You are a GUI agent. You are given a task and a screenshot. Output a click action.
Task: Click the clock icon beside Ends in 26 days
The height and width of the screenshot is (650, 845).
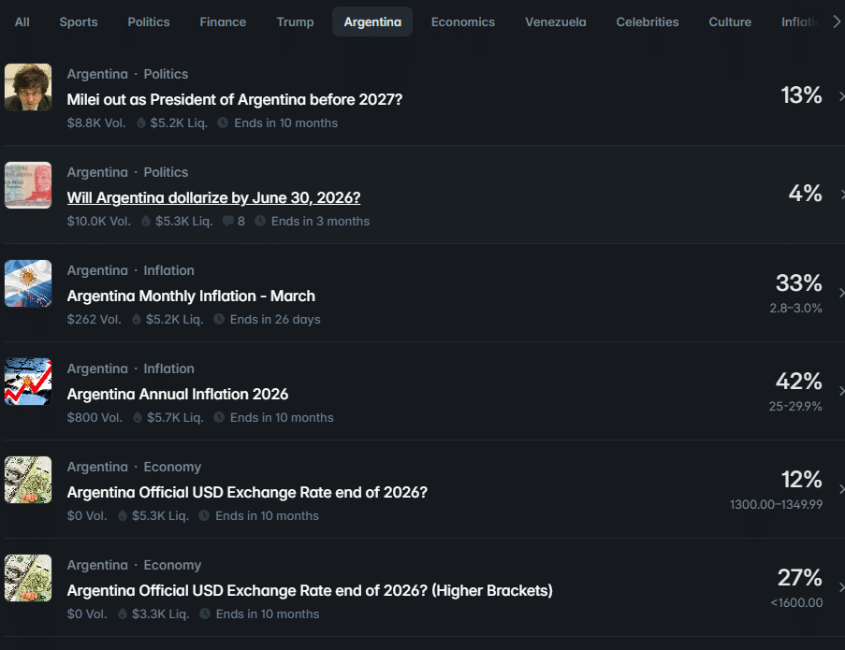219,320
